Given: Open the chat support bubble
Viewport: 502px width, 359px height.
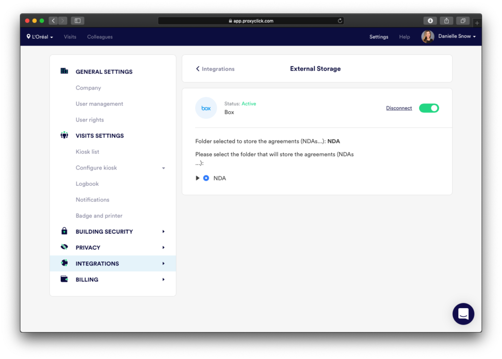Looking at the screenshot, I should (x=463, y=313).
